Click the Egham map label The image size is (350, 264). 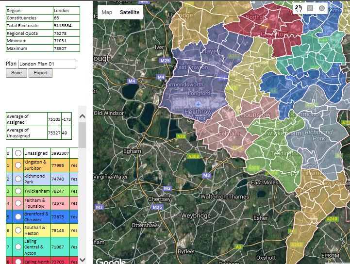(x=132, y=151)
